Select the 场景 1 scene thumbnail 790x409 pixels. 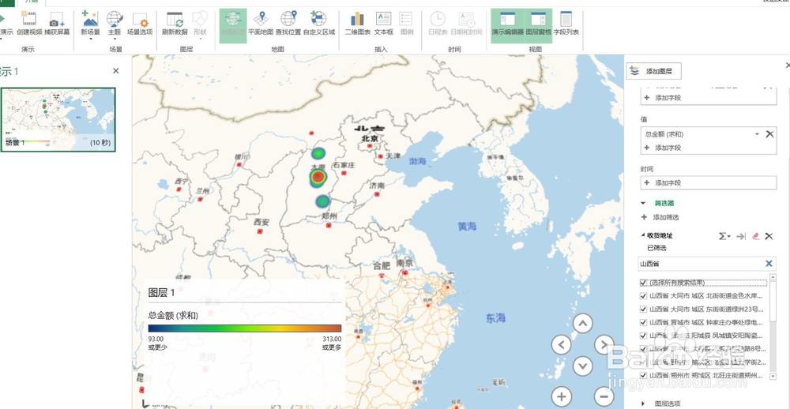[x=58, y=119]
